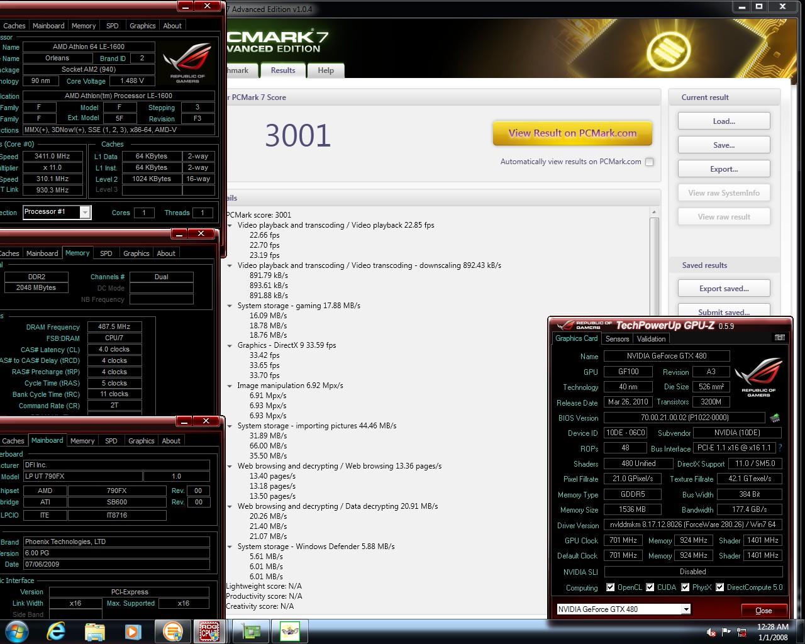Click the GPU-Z Name field NVIDIA GeForce GTX 480

[667, 356]
